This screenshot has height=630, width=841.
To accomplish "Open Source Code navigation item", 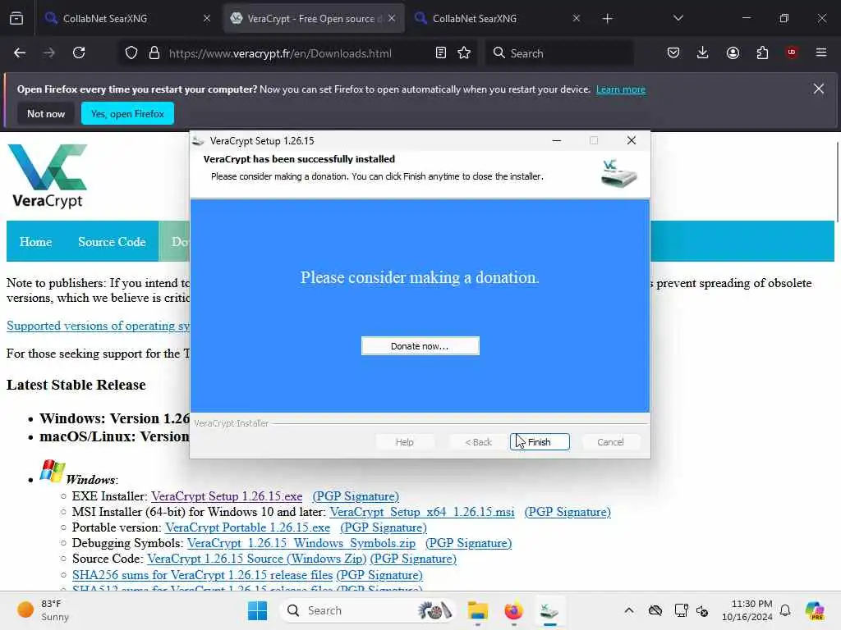I will (112, 242).
